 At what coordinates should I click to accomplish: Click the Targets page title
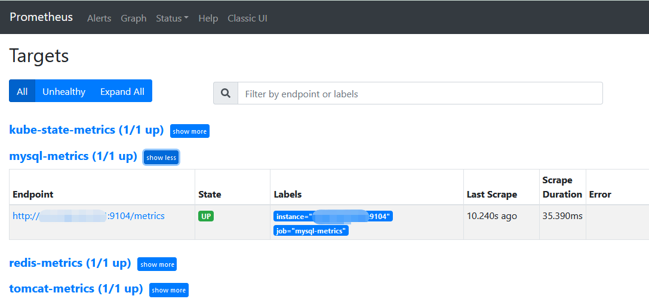(39, 56)
